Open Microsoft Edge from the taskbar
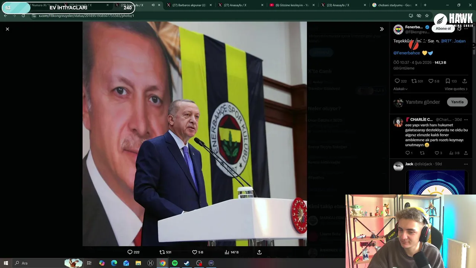 tap(114, 263)
